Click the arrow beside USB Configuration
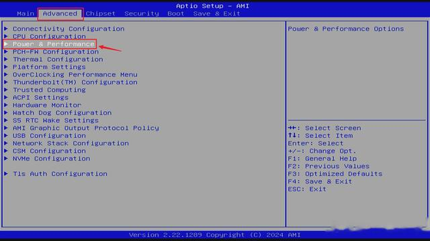Image resolution: width=430 pixels, height=241 pixels. pos(6,135)
